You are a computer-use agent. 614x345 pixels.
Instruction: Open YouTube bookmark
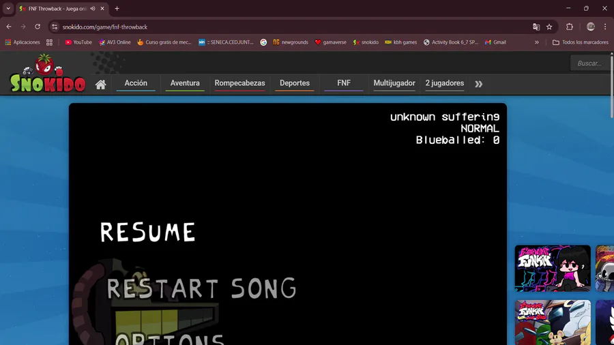[x=78, y=42]
